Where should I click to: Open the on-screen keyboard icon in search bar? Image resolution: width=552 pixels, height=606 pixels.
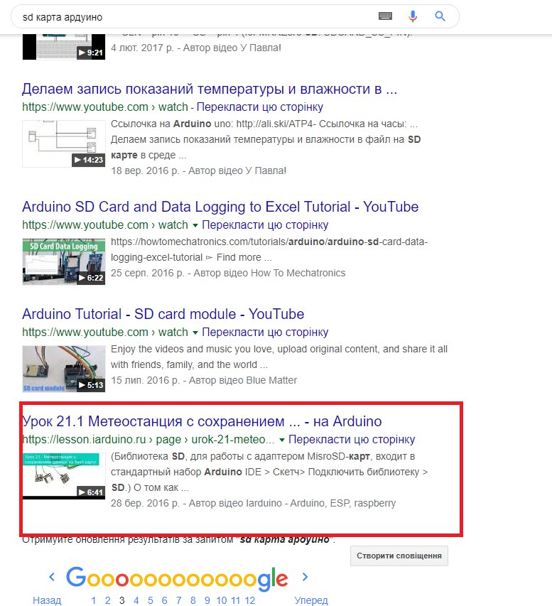(x=385, y=16)
